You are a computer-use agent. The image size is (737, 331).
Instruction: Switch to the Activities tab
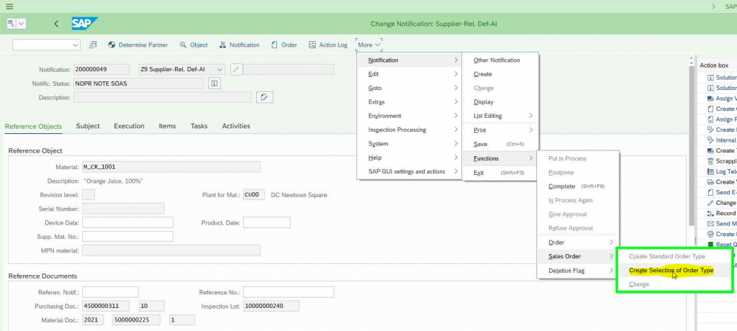point(236,126)
